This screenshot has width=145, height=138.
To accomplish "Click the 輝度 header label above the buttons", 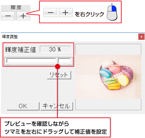I will 16,8.
